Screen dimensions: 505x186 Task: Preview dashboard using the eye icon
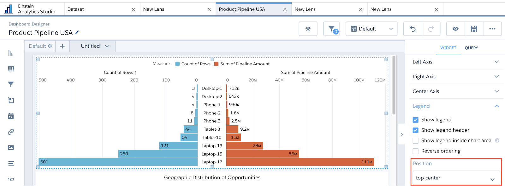pyautogui.click(x=455, y=29)
